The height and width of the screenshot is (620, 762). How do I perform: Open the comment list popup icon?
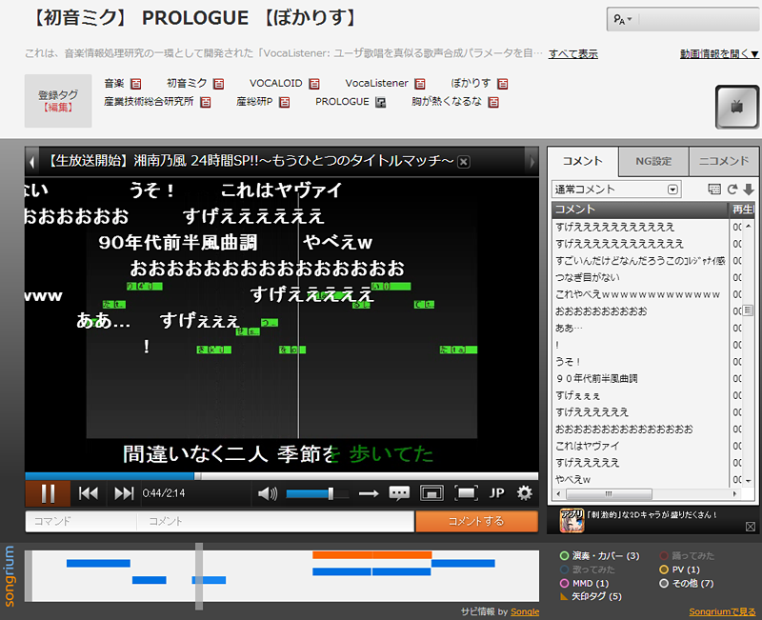pos(715,190)
